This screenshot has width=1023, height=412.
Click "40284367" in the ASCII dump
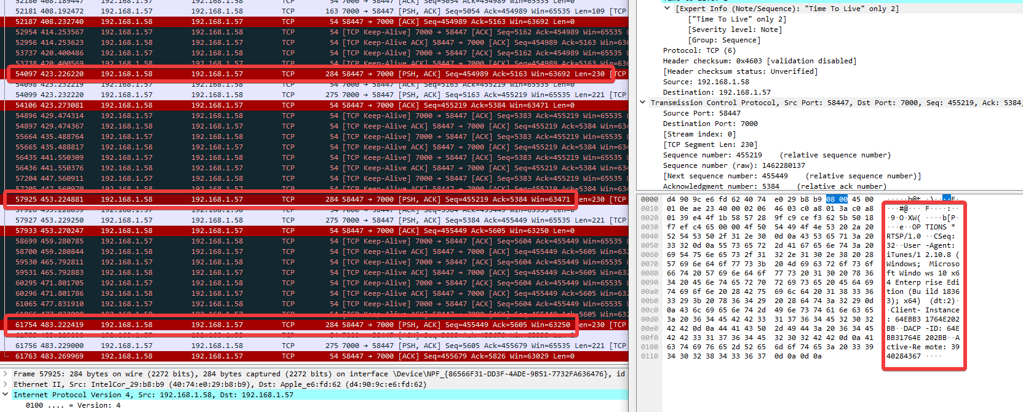click(904, 356)
